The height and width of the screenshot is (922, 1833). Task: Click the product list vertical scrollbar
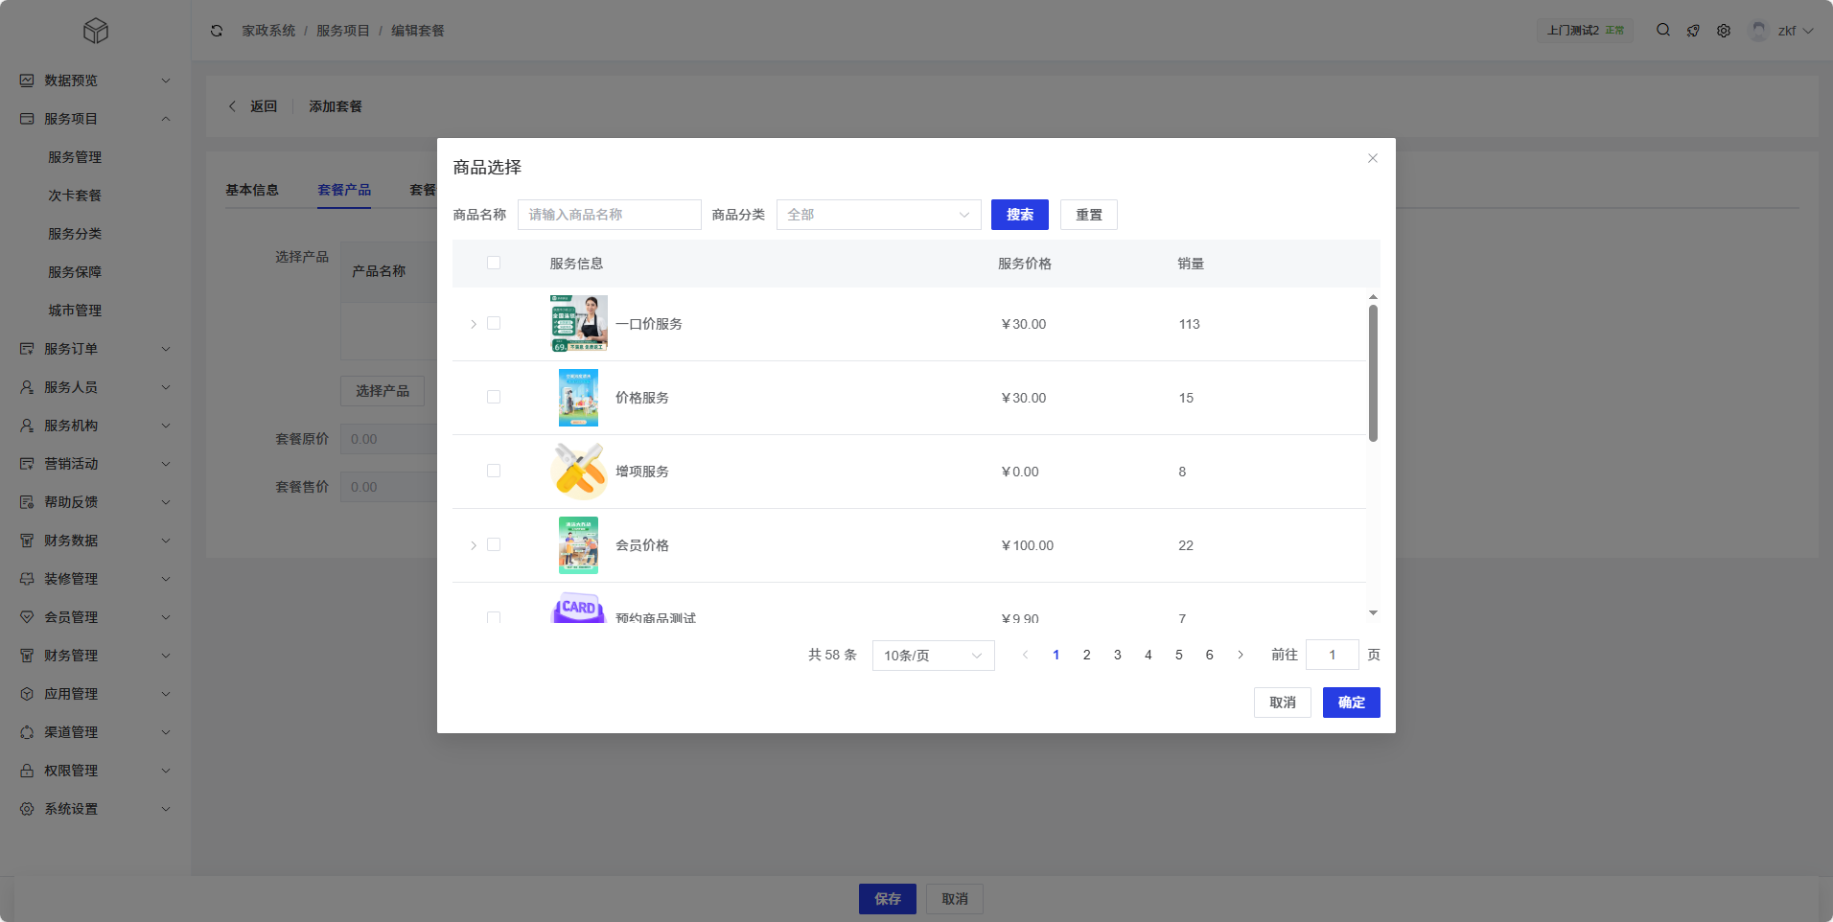pyautogui.click(x=1373, y=374)
